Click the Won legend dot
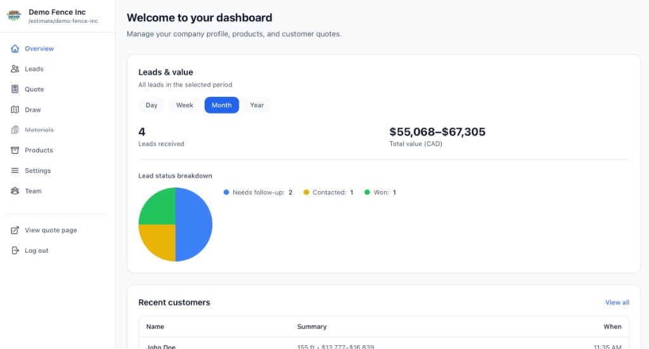The height and width of the screenshot is (349, 649). tap(367, 193)
